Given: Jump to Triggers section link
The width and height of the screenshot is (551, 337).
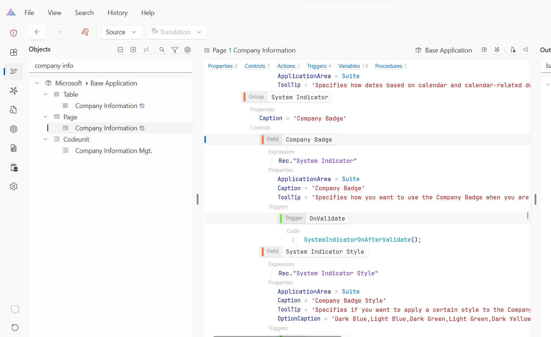Looking at the screenshot, I should [x=317, y=66].
